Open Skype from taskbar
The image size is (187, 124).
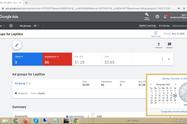[36, 121]
